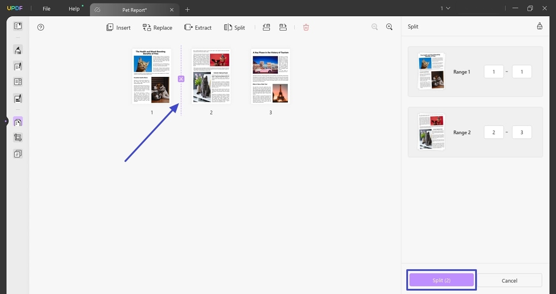This screenshot has width=556, height=294.
Task: Click Range 1 preview thumbnail
Action: point(431,71)
